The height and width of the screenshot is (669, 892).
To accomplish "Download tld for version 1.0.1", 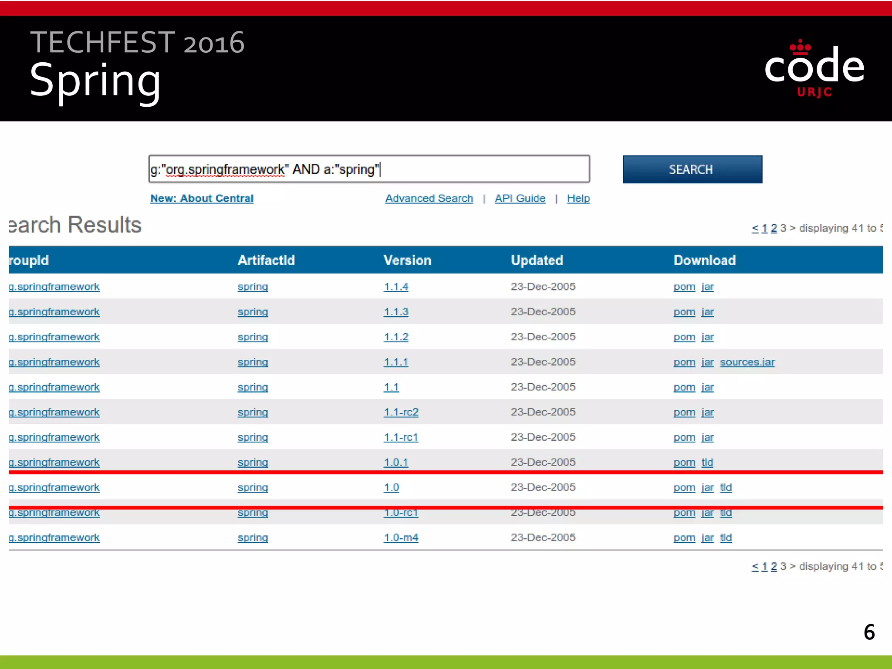I will pos(707,463).
